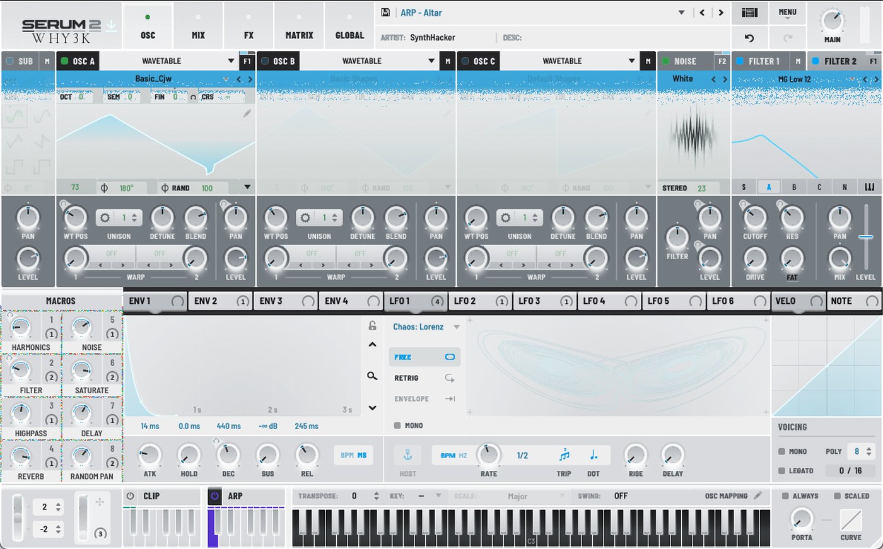Click the pitch bend wheel slider
The height and width of the screenshot is (549, 883).
[18, 518]
